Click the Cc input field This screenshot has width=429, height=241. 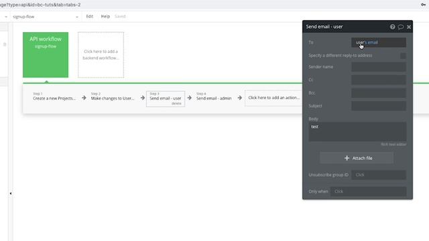(379, 80)
